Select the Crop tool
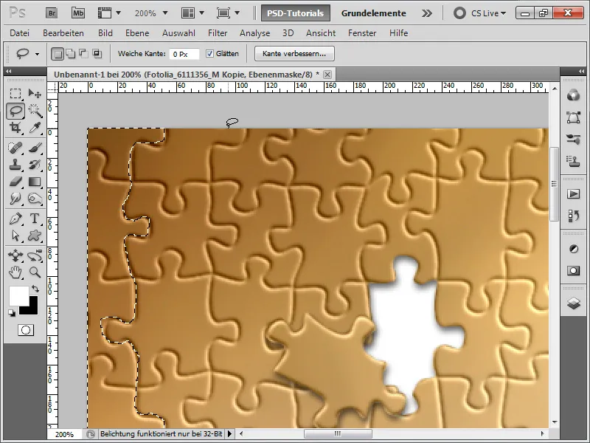This screenshot has height=443, width=590. [x=15, y=128]
